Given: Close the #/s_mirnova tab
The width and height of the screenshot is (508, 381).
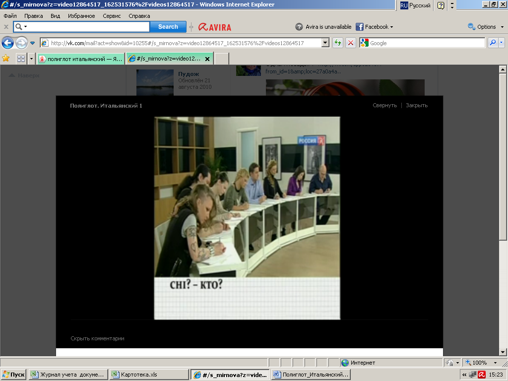Looking at the screenshot, I should click(x=207, y=59).
